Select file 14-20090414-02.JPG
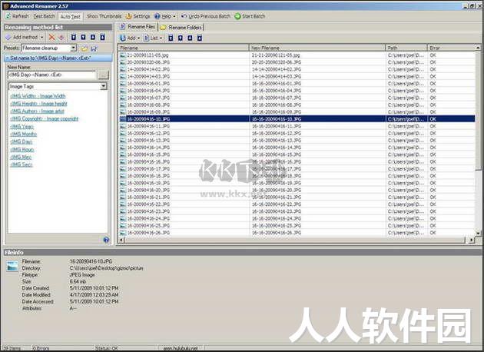Viewport: 484px width, 352px height. pyautogui.click(x=148, y=69)
